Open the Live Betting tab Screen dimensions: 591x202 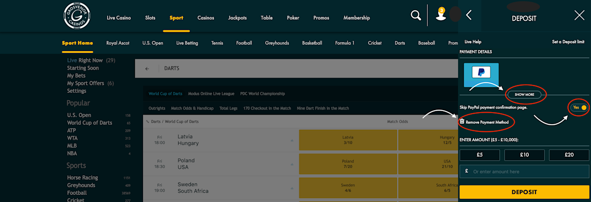[x=187, y=43]
